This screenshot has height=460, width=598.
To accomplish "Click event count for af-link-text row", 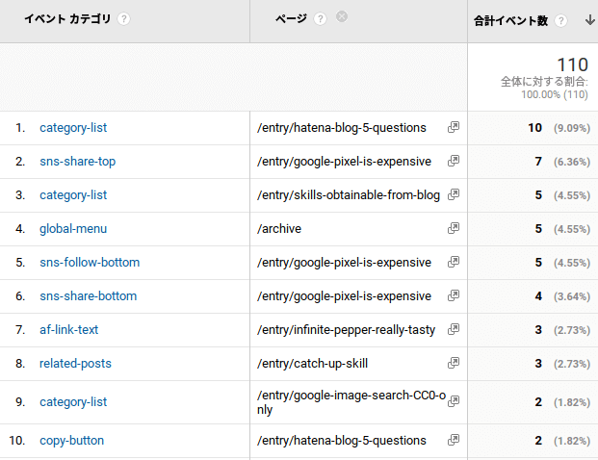I will (562, 330).
